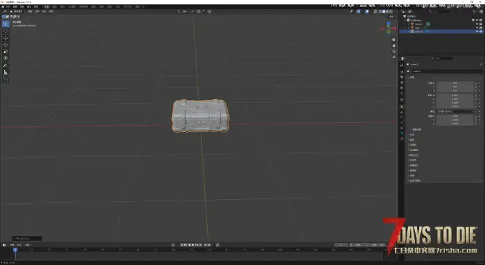Select the Annotate pencil tool

[x=6, y=65]
